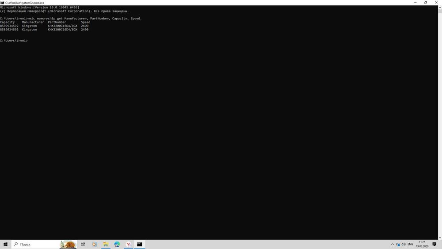Click the cmd.exe title bar system icon
The width and height of the screenshot is (442, 249).
[x=2, y=3]
